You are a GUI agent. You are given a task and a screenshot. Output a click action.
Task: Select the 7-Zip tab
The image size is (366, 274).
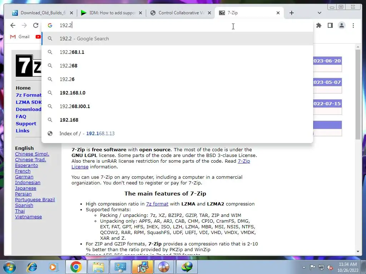[249, 13]
